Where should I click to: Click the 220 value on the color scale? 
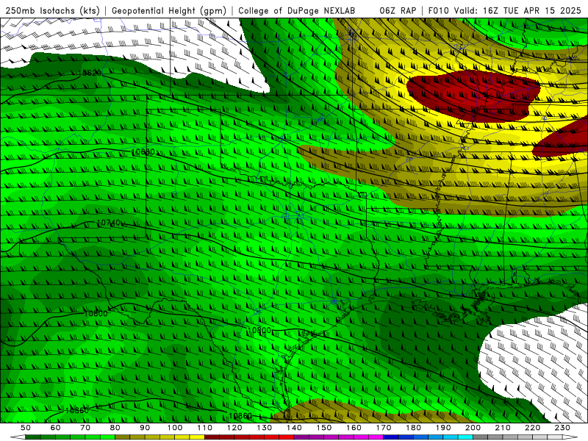(x=532, y=428)
